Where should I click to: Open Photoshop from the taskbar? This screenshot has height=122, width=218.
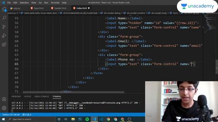[80, 119]
